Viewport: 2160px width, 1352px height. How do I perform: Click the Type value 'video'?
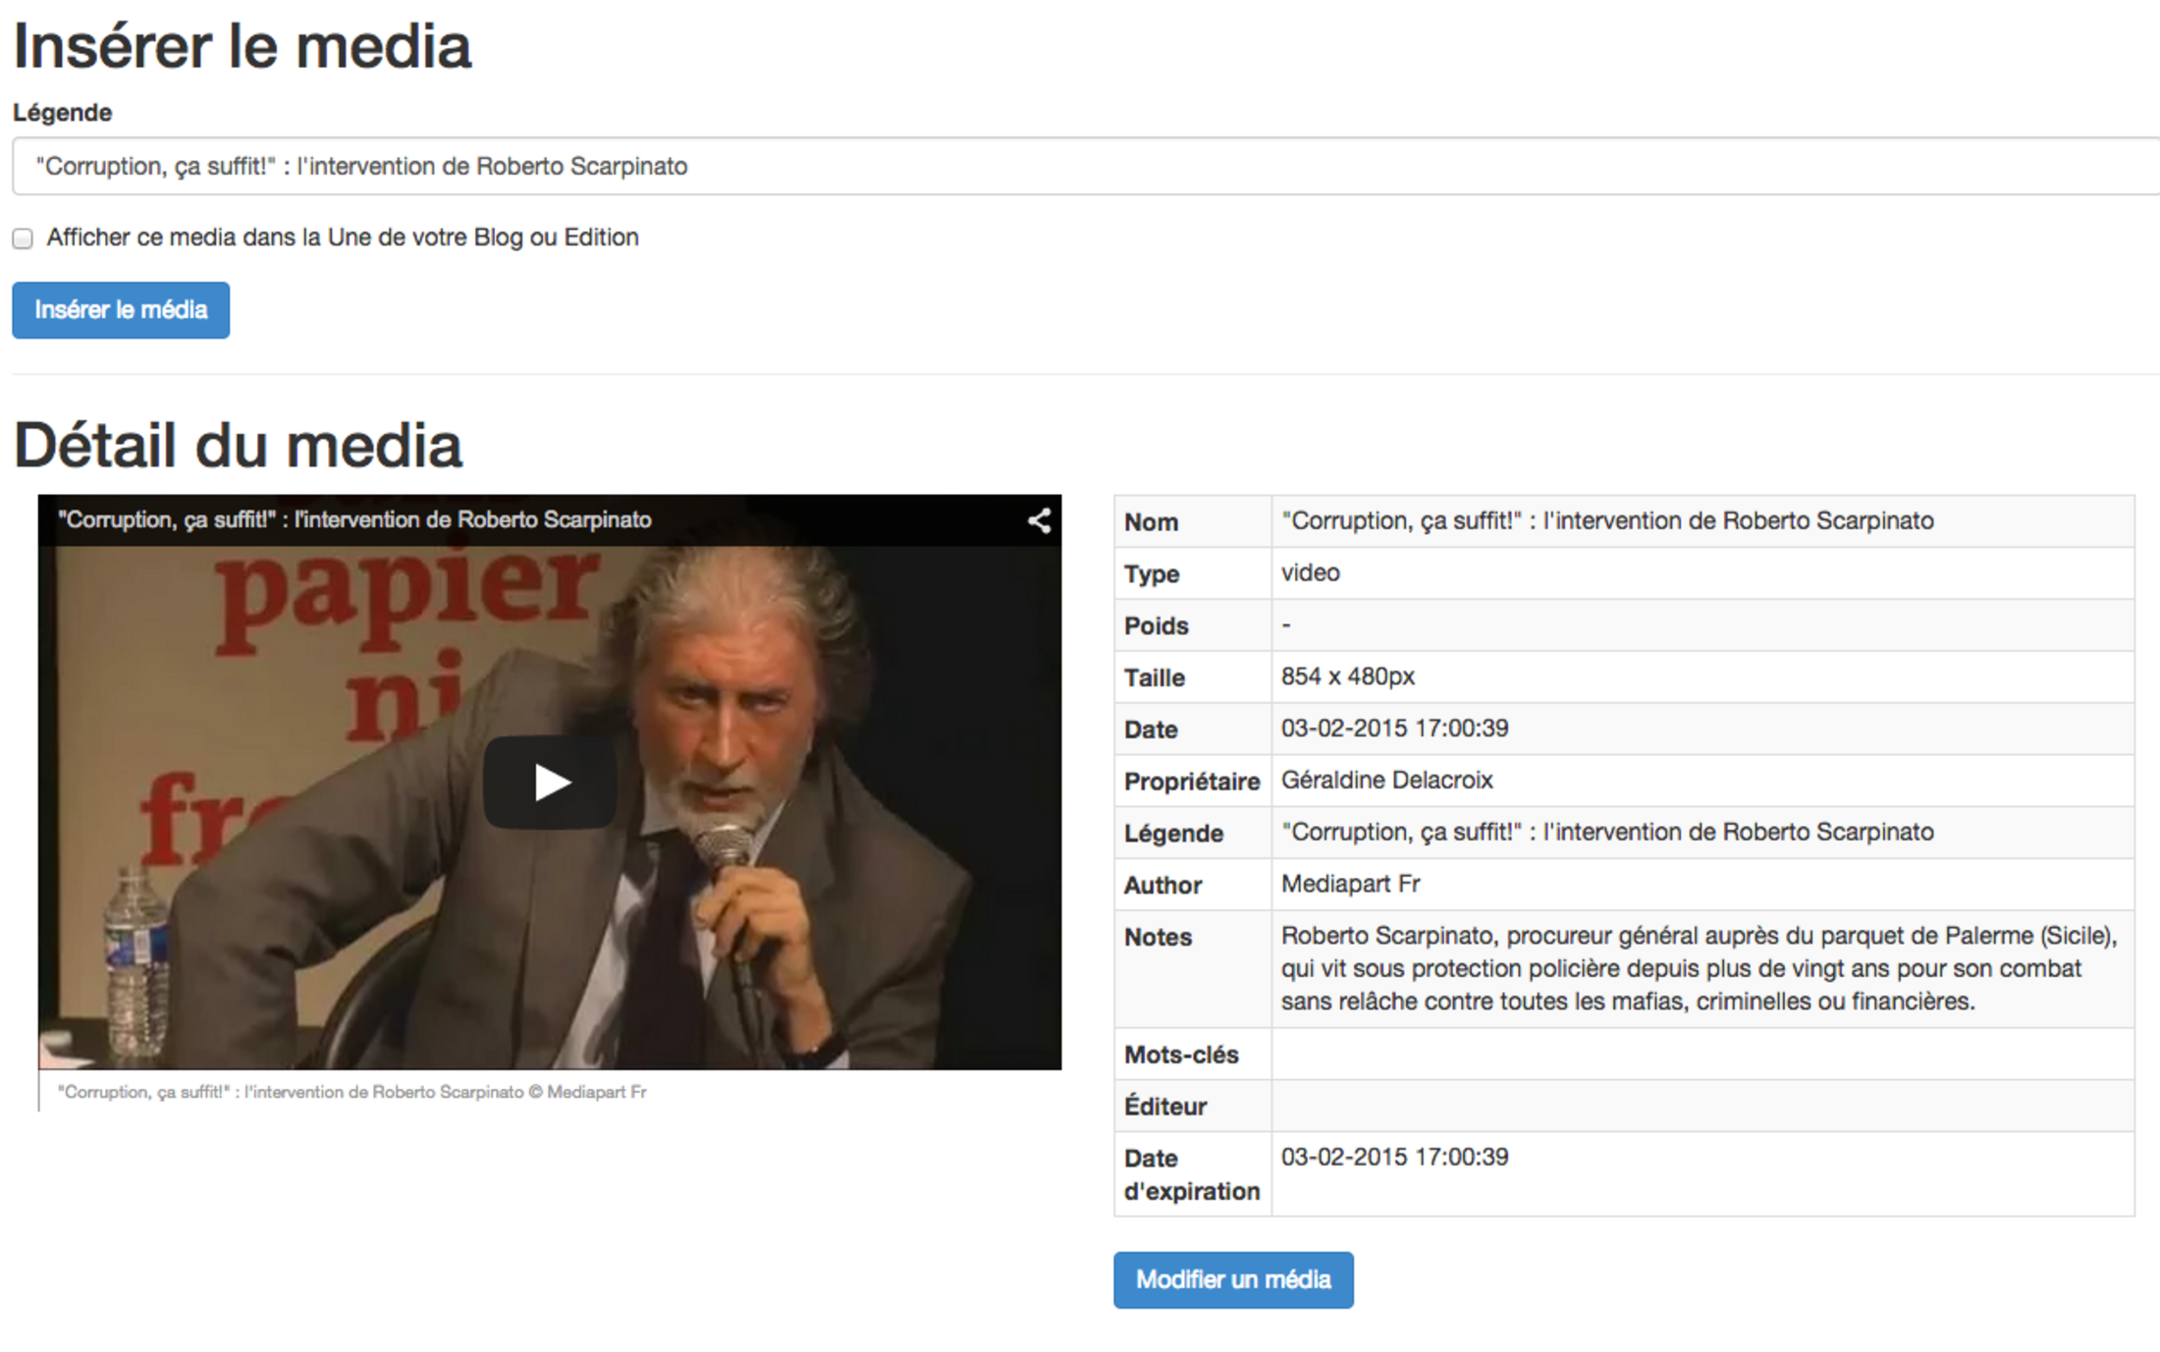click(1310, 573)
